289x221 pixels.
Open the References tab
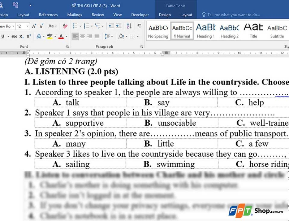click(48, 15)
